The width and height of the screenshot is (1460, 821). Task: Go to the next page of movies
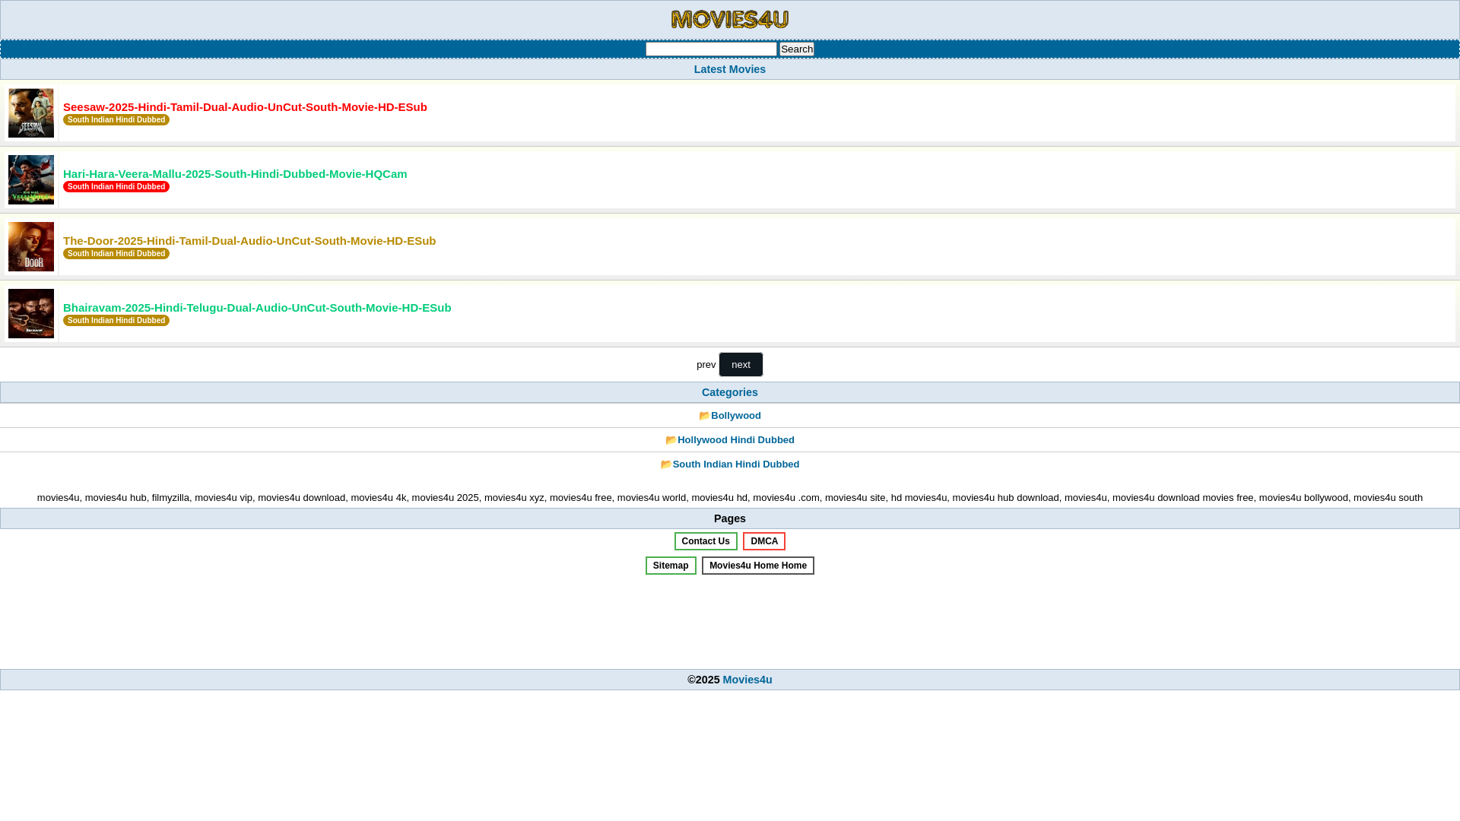click(741, 365)
